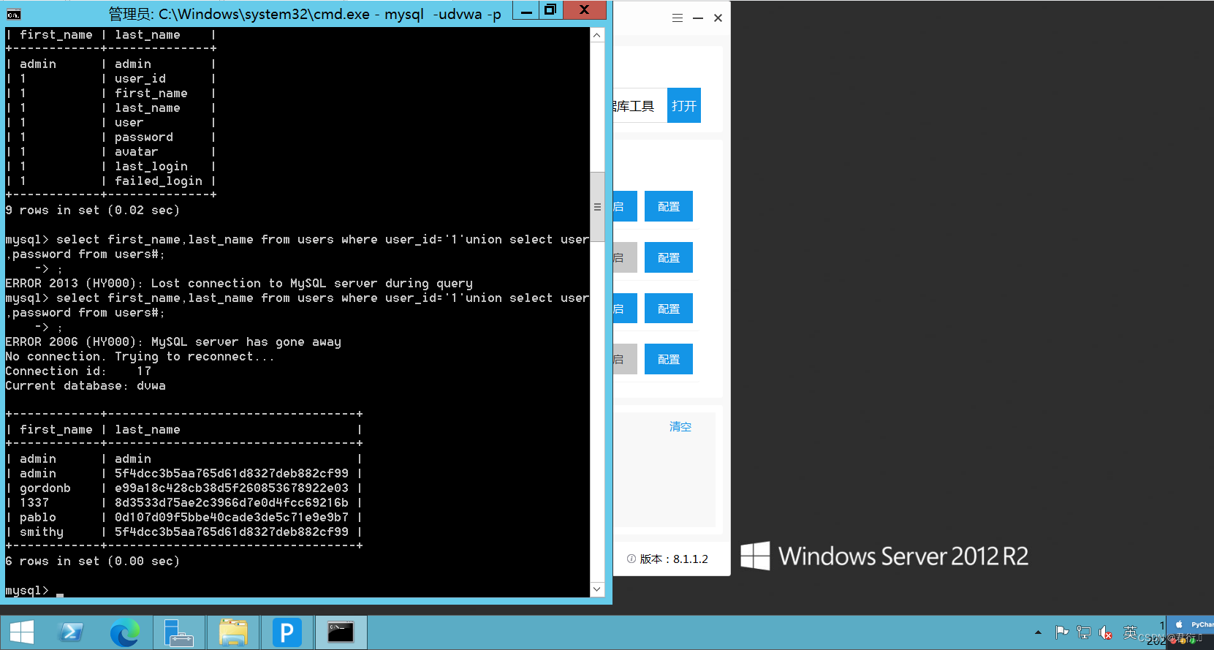
Task: Open the Windows Start button
Action: point(22,632)
